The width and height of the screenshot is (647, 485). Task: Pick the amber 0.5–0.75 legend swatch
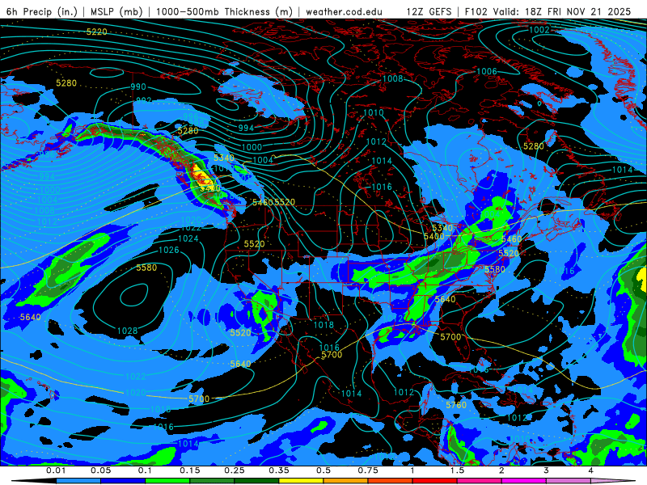pyautogui.click(x=346, y=481)
